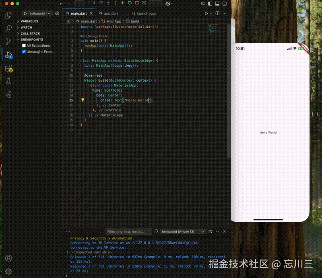The width and height of the screenshot is (322, 278).
Task: Click the debug console filter field
Action: coord(128,232)
